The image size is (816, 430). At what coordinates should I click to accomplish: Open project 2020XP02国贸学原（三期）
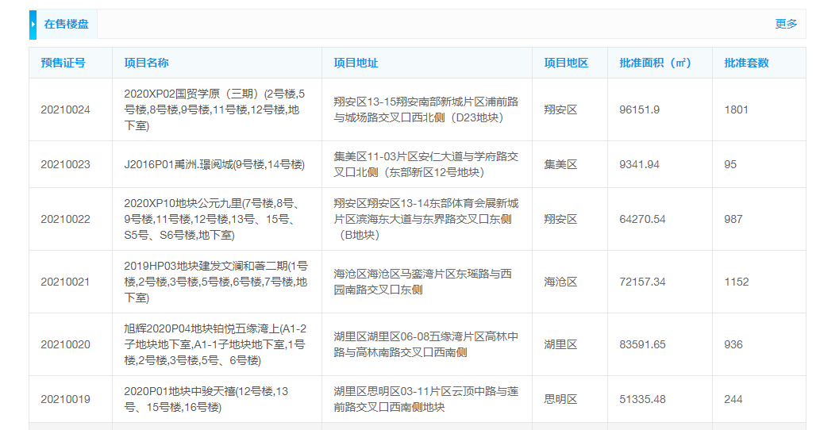pyautogui.click(x=215, y=109)
